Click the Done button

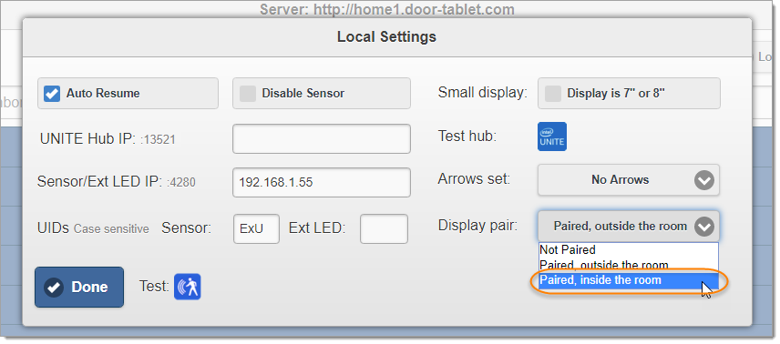coord(79,288)
